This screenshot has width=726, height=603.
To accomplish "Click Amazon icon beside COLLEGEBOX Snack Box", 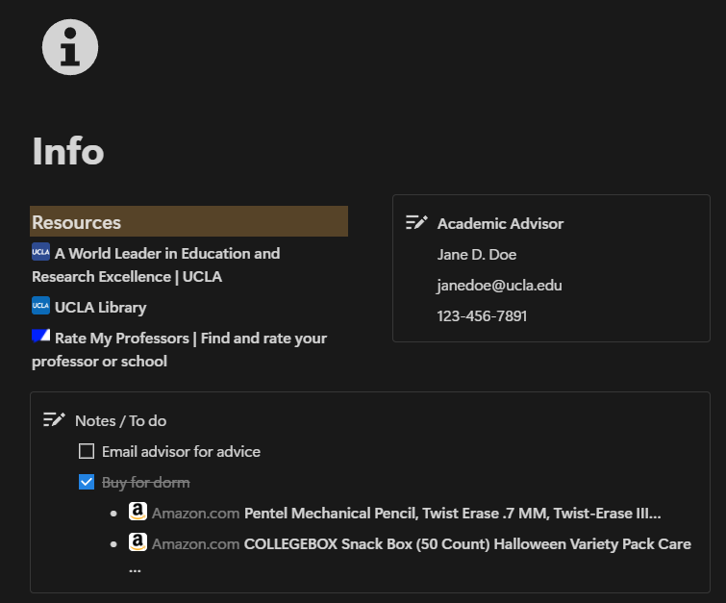I will point(138,543).
